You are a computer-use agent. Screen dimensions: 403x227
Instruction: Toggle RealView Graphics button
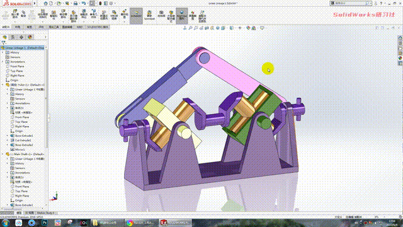pos(182,15)
